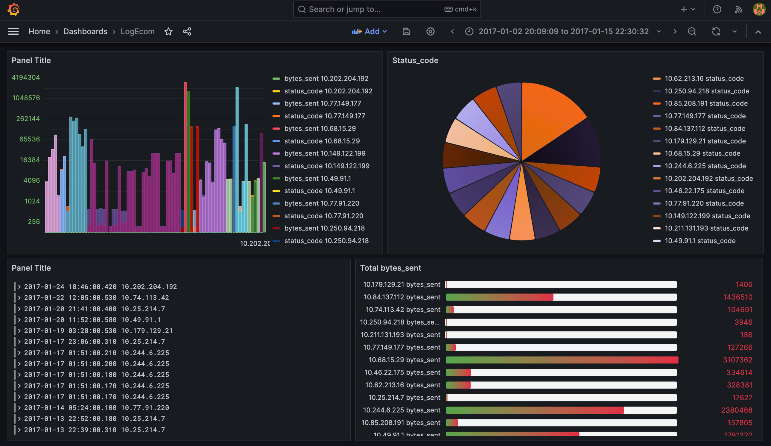Toggle bytes_sent 10.49.91.1 legend series
Viewport: 771px width, 446px height.
point(317,178)
